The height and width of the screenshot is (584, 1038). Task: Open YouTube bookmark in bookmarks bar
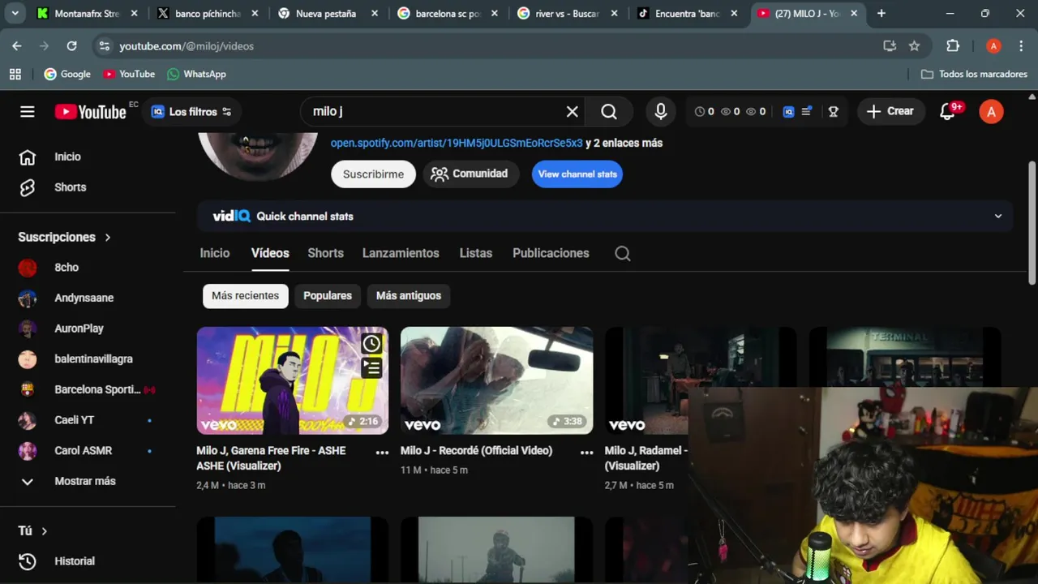tap(129, 74)
